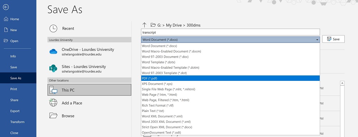Click the transcript file name field
The width and height of the screenshot is (358, 137).
click(x=230, y=32)
